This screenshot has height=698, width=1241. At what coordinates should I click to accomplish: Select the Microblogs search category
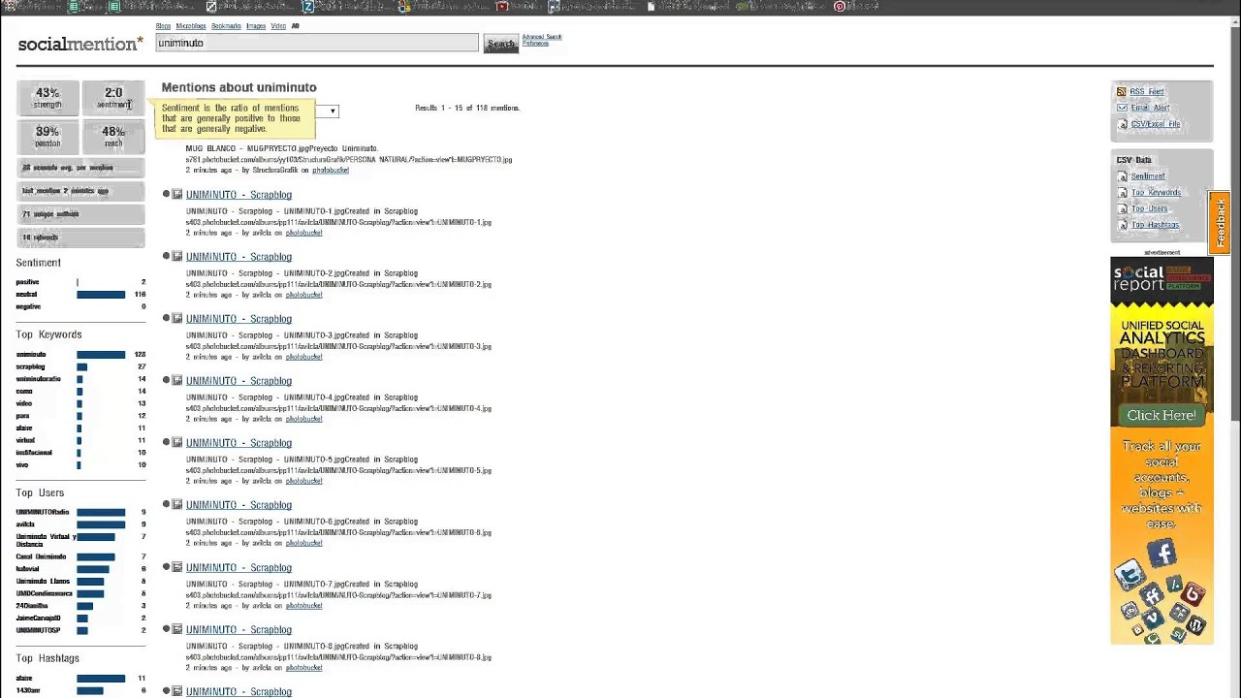tap(191, 26)
